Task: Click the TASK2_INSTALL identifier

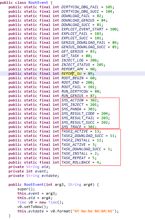Action: pos(76,140)
